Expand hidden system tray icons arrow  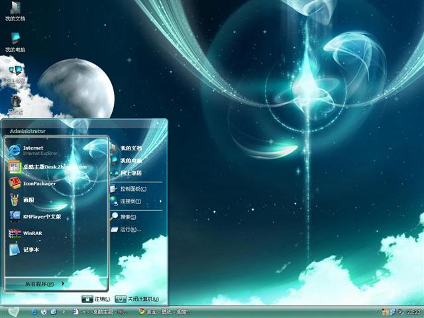[378, 312]
